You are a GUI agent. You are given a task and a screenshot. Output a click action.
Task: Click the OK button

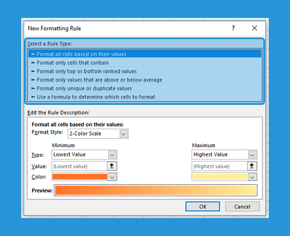(x=202, y=206)
